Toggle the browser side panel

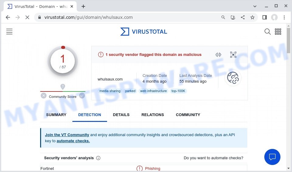tap(264, 17)
